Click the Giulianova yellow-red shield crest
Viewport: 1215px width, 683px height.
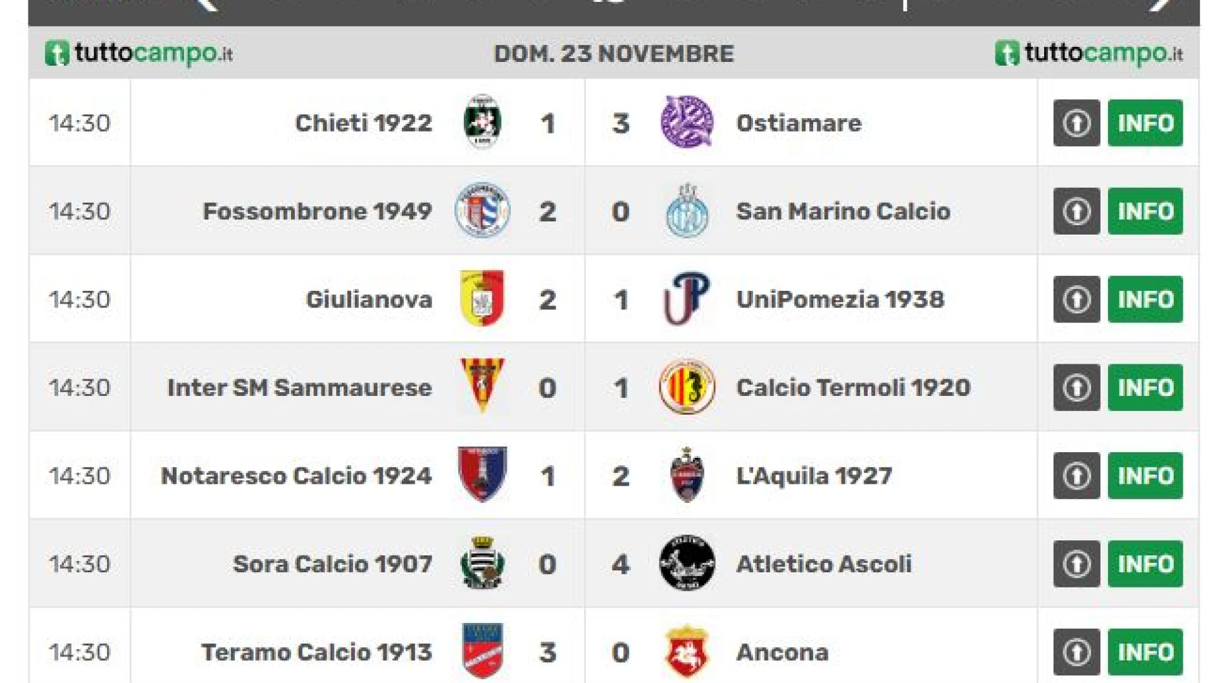point(482,298)
